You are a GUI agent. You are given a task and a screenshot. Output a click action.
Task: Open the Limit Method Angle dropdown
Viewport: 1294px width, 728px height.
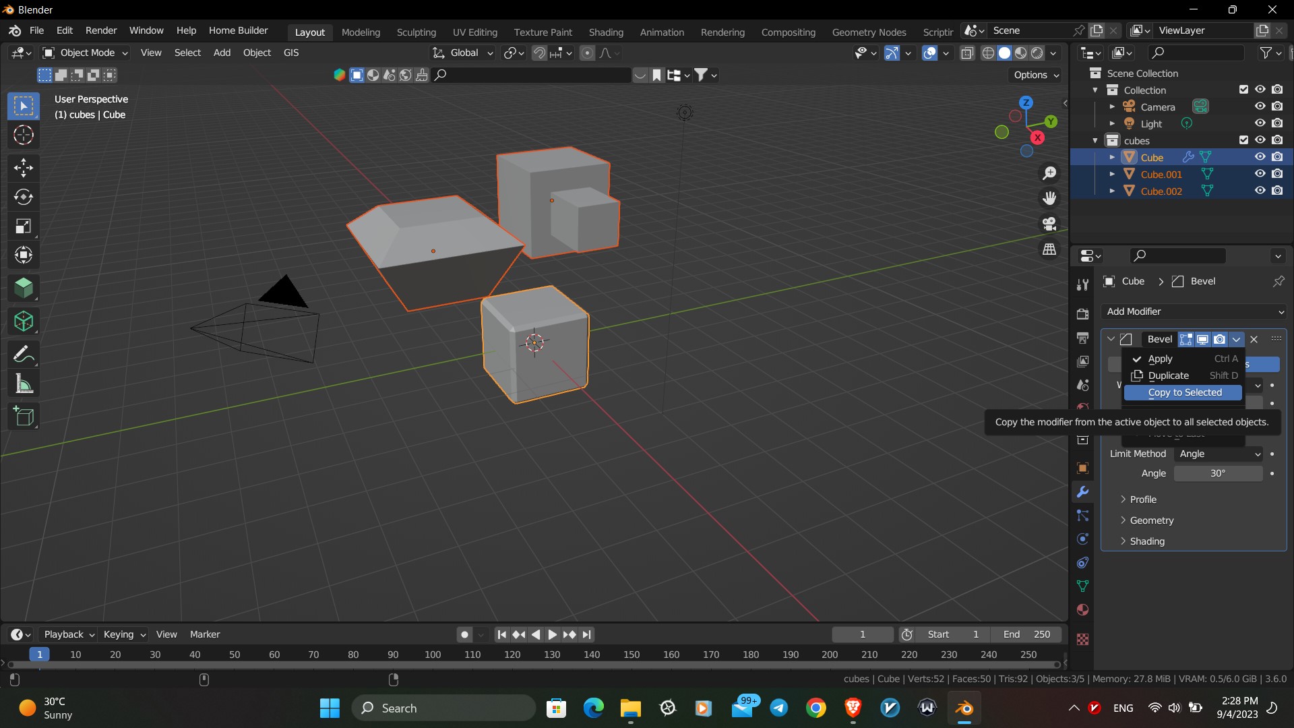click(1219, 454)
